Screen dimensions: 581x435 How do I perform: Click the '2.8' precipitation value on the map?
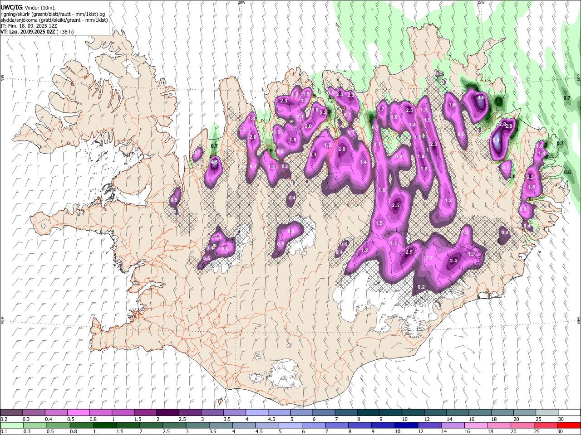coord(502,124)
